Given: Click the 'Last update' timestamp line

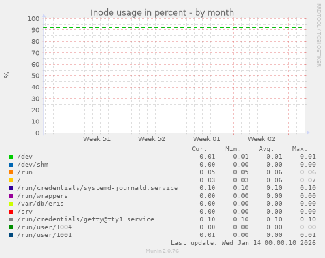Looking at the screenshot, I should (243, 243).
